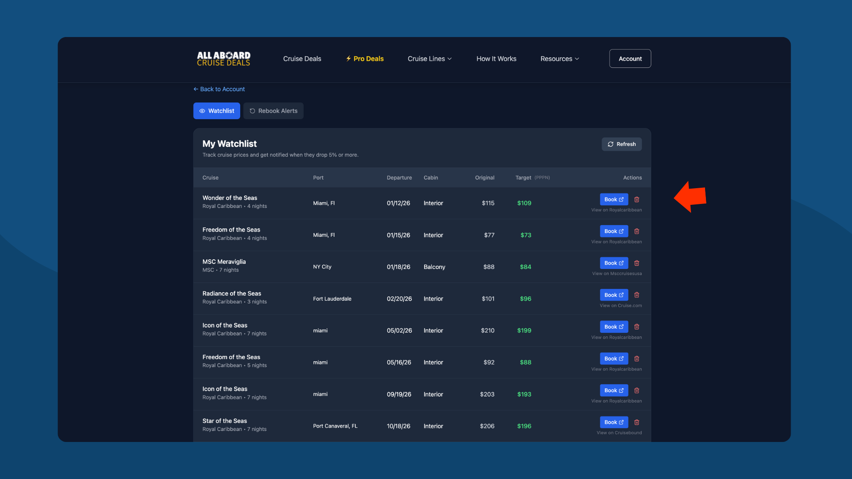
Task: Open the Resources dropdown menu
Action: (x=559, y=59)
